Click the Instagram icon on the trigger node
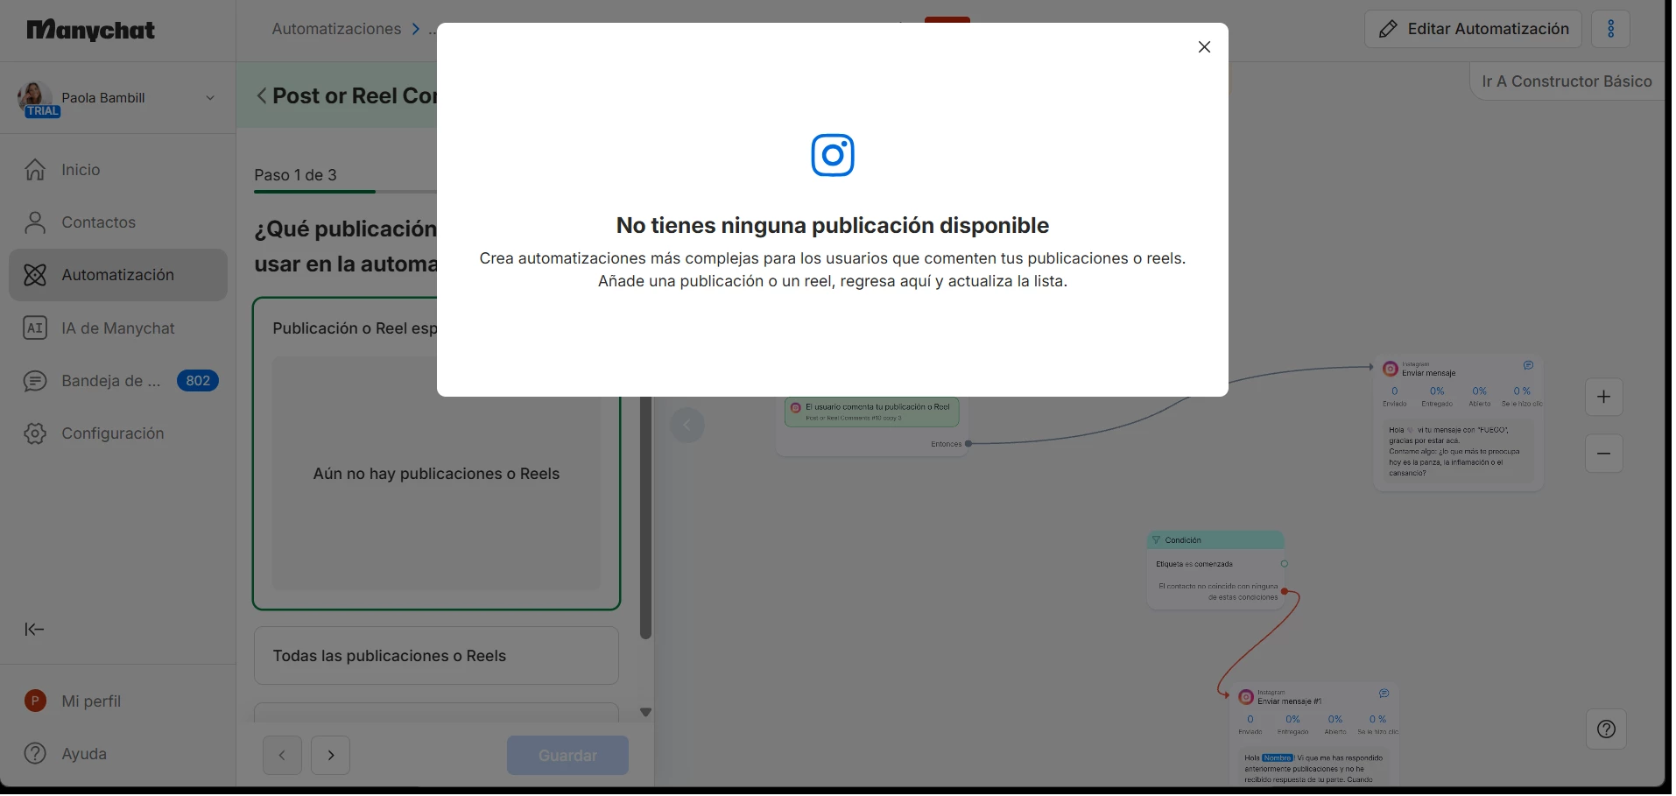 point(796,408)
